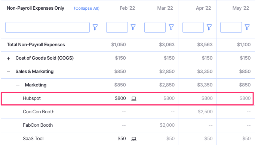This screenshot has width=255, height=145.
Task: Click COGS $150 value in Feb '22
Action: pos(120,58)
